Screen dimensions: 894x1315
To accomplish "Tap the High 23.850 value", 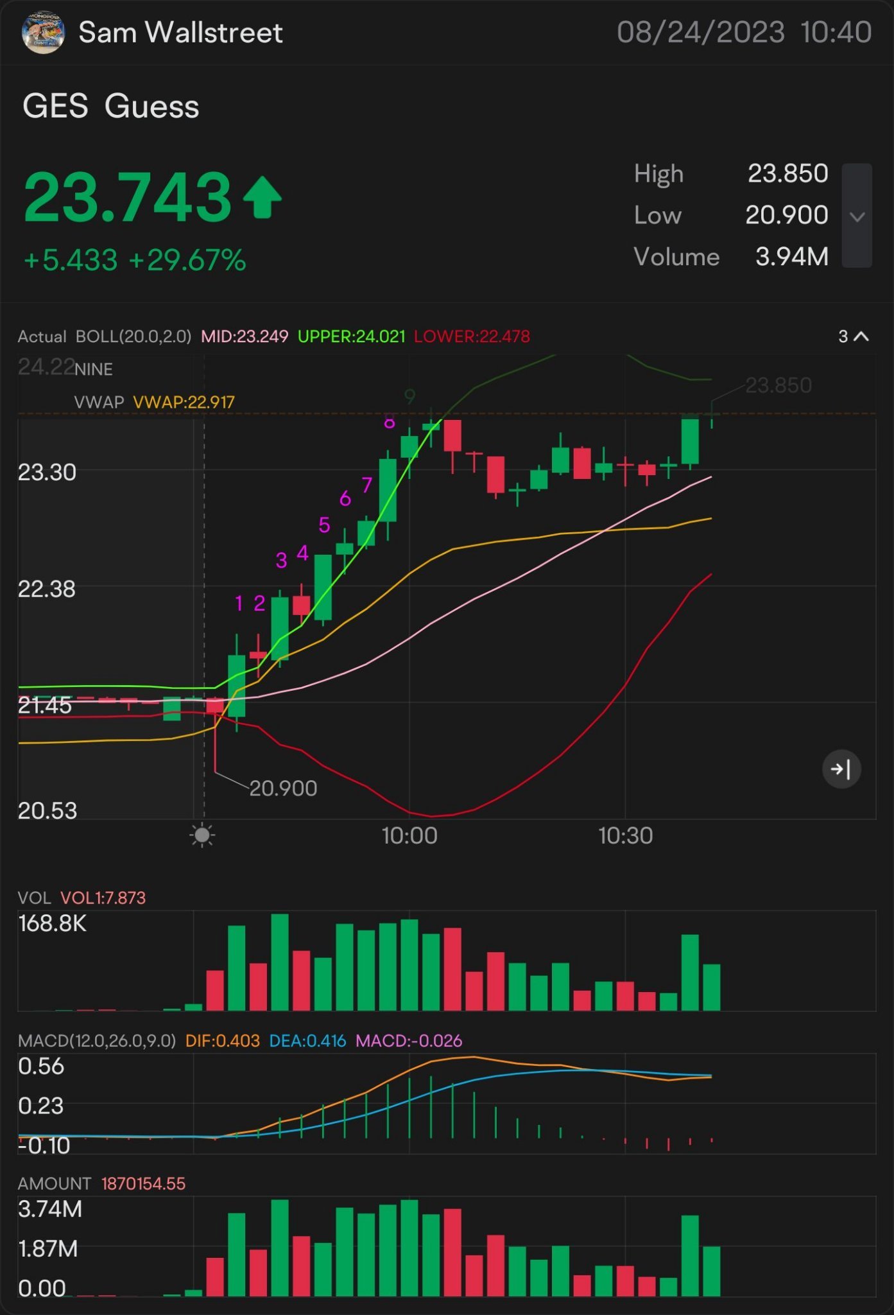I will click(x=787, y=173).
